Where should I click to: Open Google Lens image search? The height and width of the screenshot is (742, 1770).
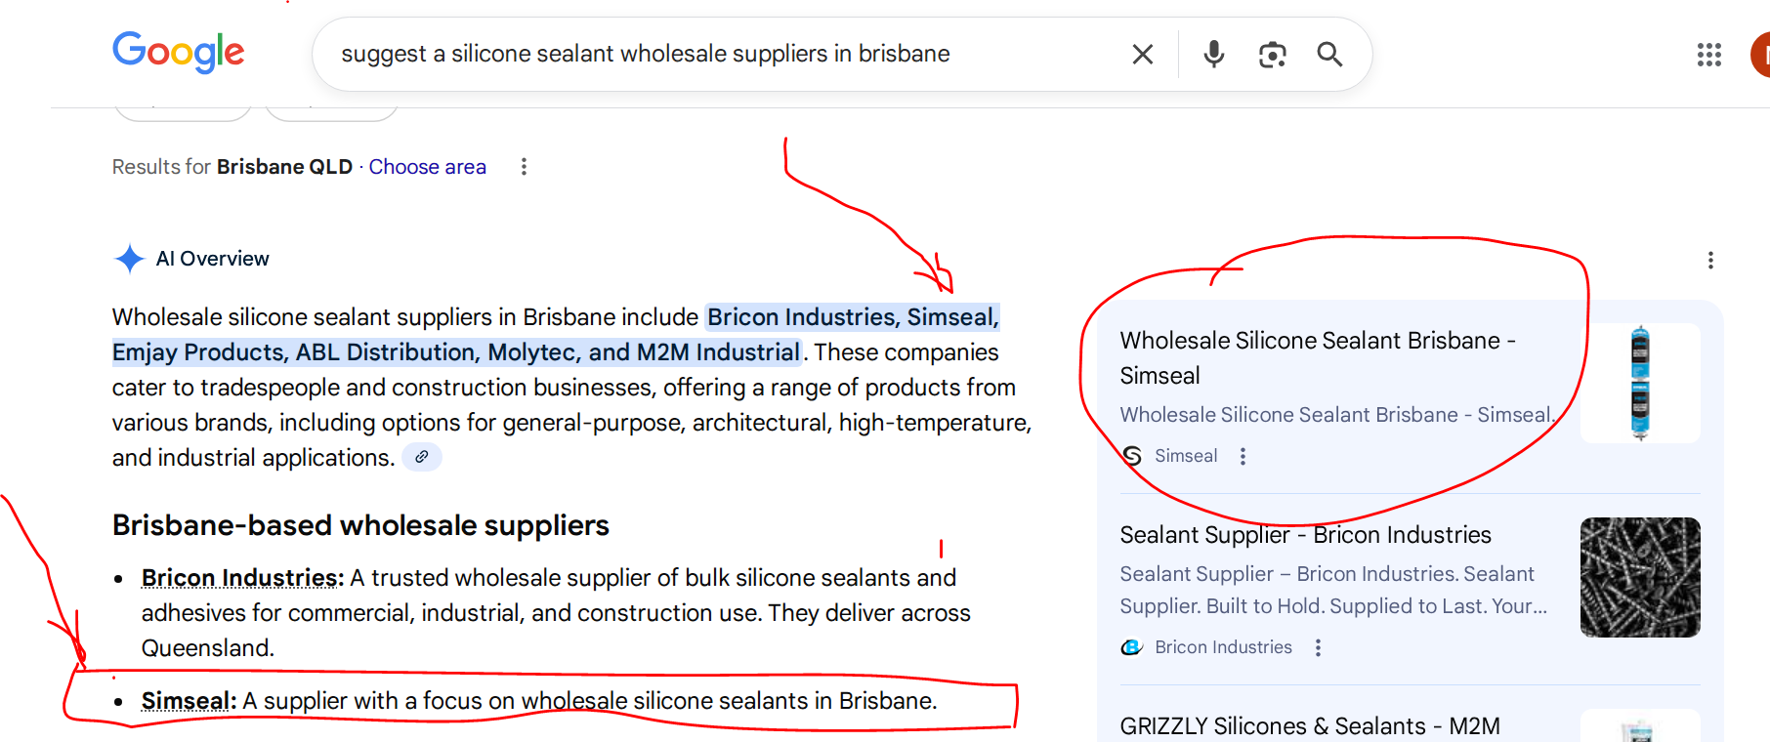(x=1271, y=55)
